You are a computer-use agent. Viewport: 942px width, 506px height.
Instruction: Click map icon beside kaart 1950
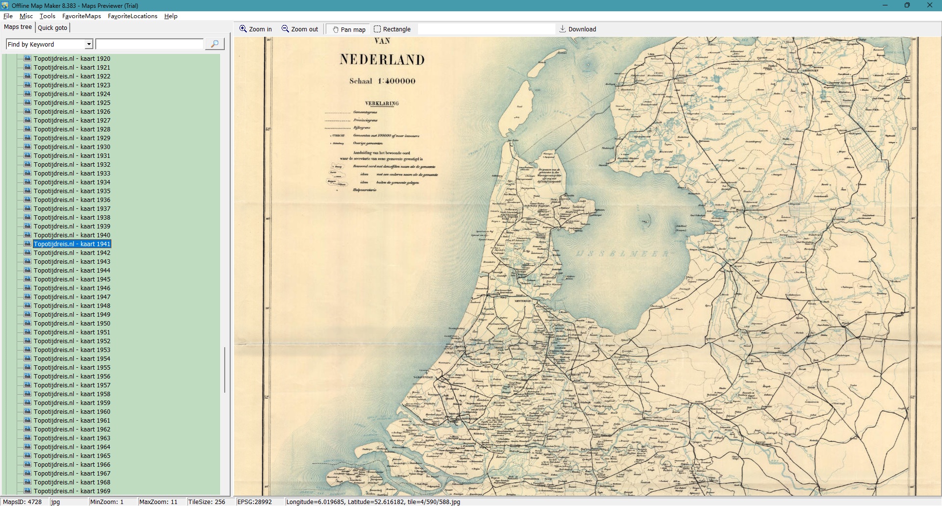27,323
